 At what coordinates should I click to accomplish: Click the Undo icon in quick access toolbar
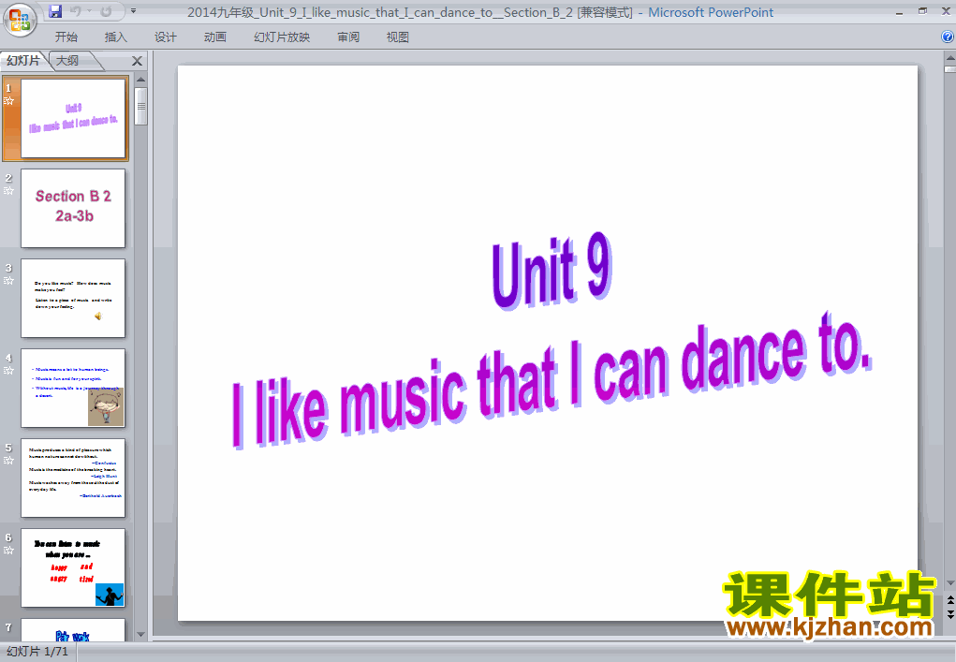76,11
